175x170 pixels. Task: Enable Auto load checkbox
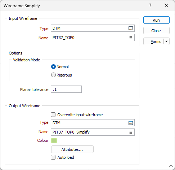pos(53,157)
